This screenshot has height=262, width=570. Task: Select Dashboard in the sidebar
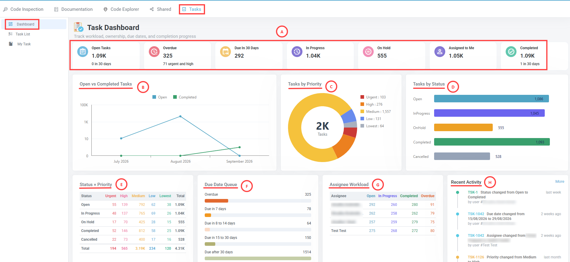(x=34, y=24)
